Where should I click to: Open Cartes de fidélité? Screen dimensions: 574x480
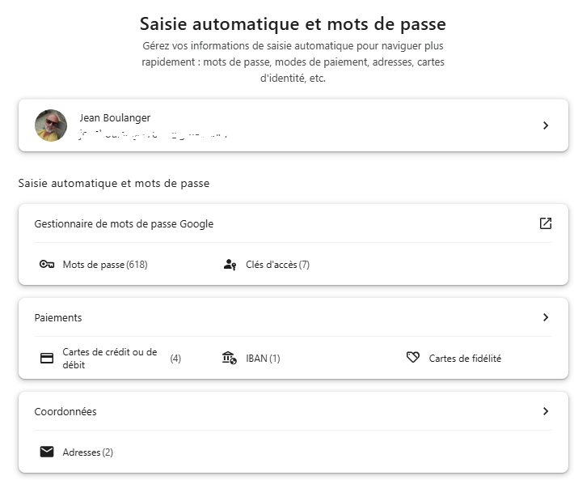465,359
